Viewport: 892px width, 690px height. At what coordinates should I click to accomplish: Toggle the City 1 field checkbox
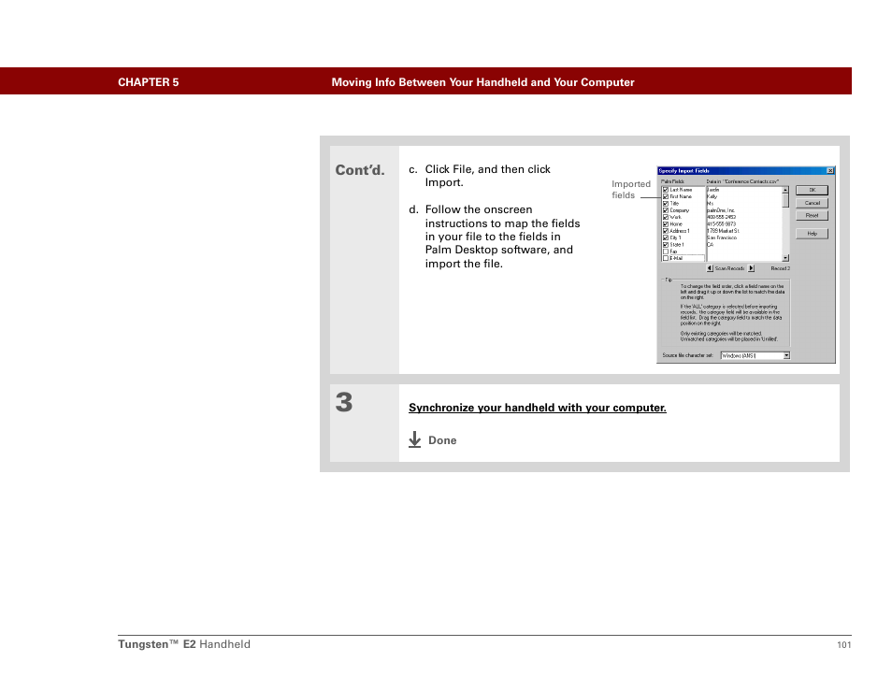click(x=666, y=237)
